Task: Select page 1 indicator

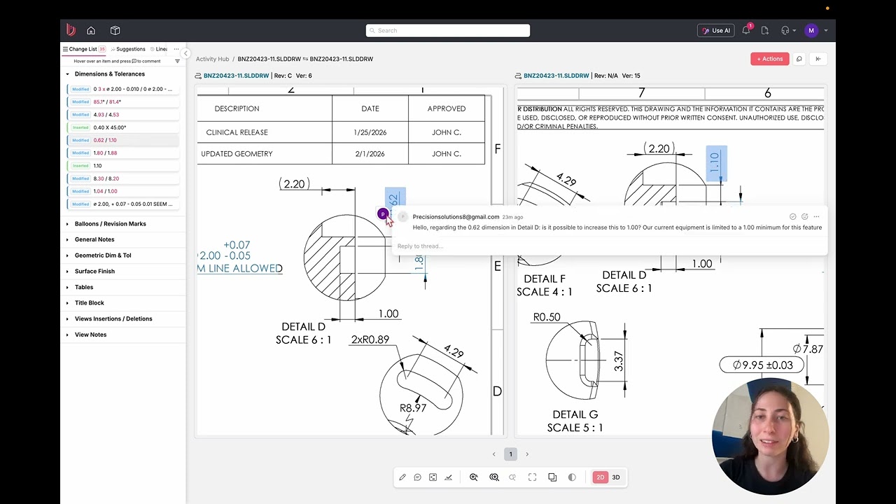Action: coord(510,454)
